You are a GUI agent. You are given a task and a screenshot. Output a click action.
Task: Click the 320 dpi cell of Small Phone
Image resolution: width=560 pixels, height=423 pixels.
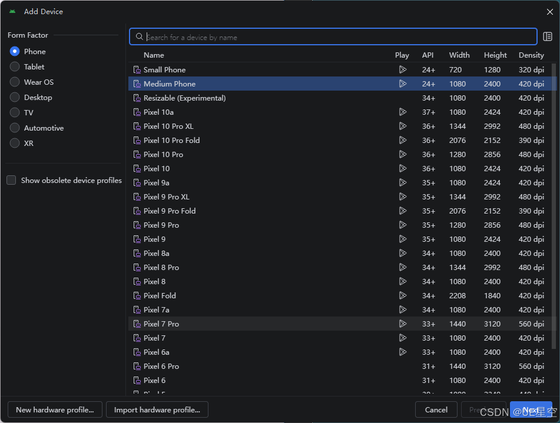point(531,69)
